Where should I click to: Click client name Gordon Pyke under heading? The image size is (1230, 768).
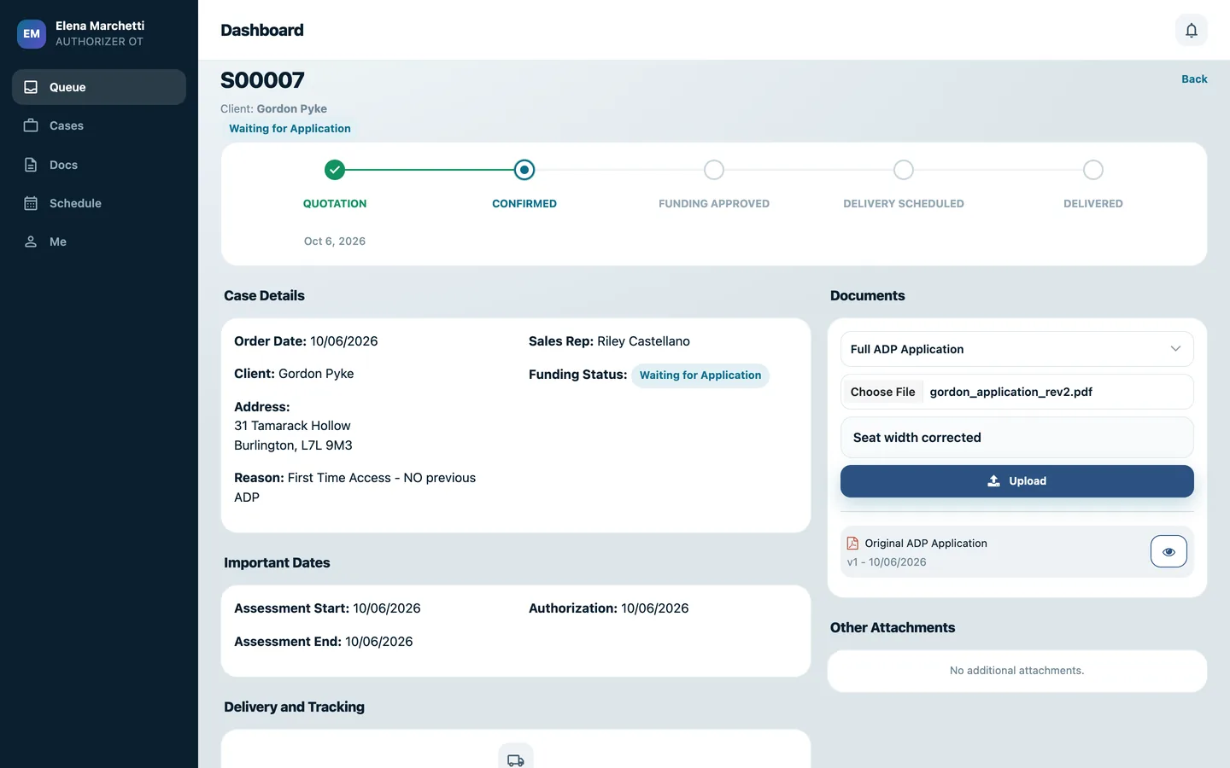[291, 108]
